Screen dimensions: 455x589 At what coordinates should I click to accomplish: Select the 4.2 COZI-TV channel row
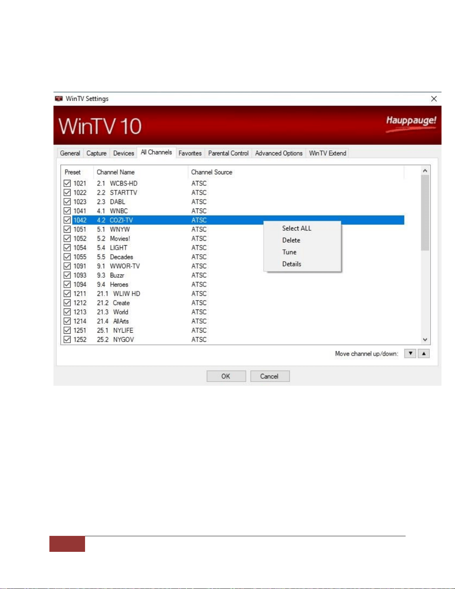point(233,220)
